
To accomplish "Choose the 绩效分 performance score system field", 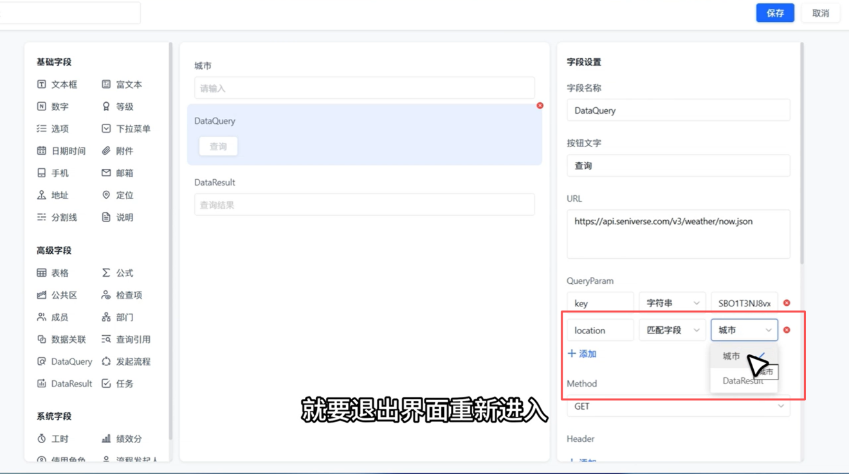I will pyautogui.click(x=122, y=439).
